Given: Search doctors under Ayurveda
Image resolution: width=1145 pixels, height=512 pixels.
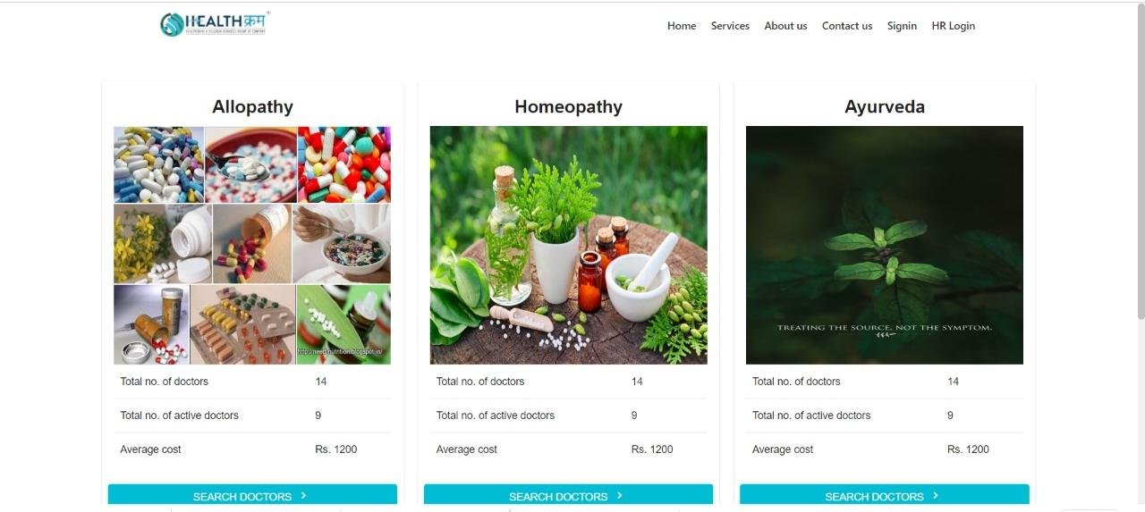Looking at the screenshot, I should [x=885, y=495].
